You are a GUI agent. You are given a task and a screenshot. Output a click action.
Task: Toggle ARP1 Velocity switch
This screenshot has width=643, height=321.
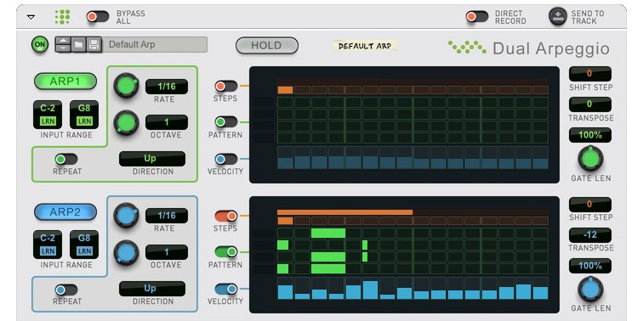coord(226,159)
